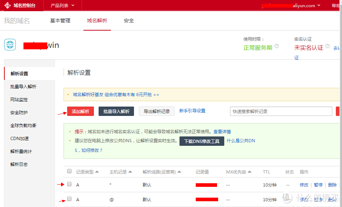The image size is (342, 207).
Task: Sort by 主机记录 column arrow
Action: pyautogui.click(x=130, y=172)
